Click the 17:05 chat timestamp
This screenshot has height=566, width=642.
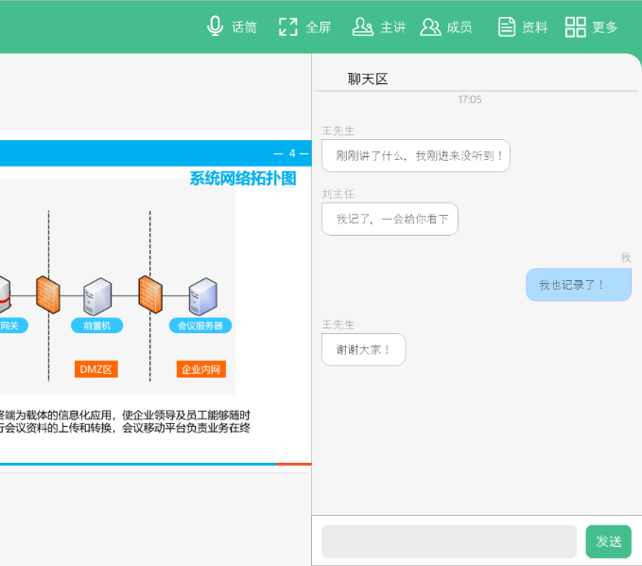[470, 99]
